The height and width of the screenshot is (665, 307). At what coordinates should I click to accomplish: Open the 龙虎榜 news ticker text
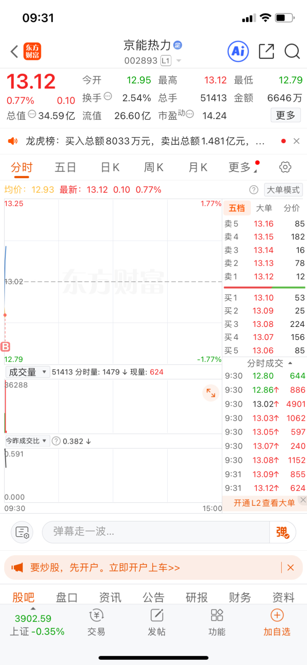pos(145,141)
